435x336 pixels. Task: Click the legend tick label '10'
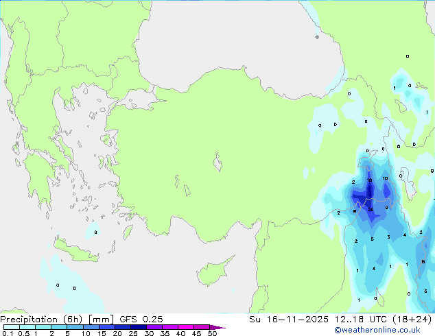[x=86, y=333]
